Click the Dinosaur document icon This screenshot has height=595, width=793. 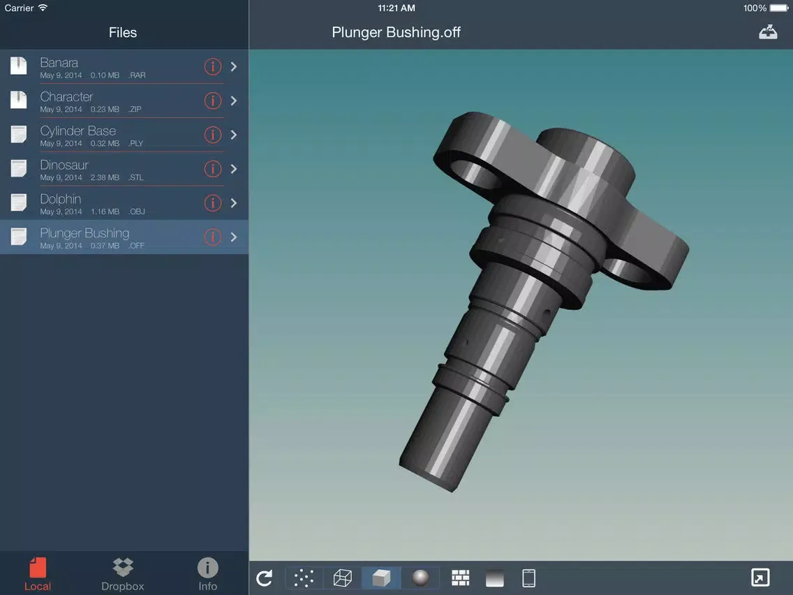click(x=19, y=168)
